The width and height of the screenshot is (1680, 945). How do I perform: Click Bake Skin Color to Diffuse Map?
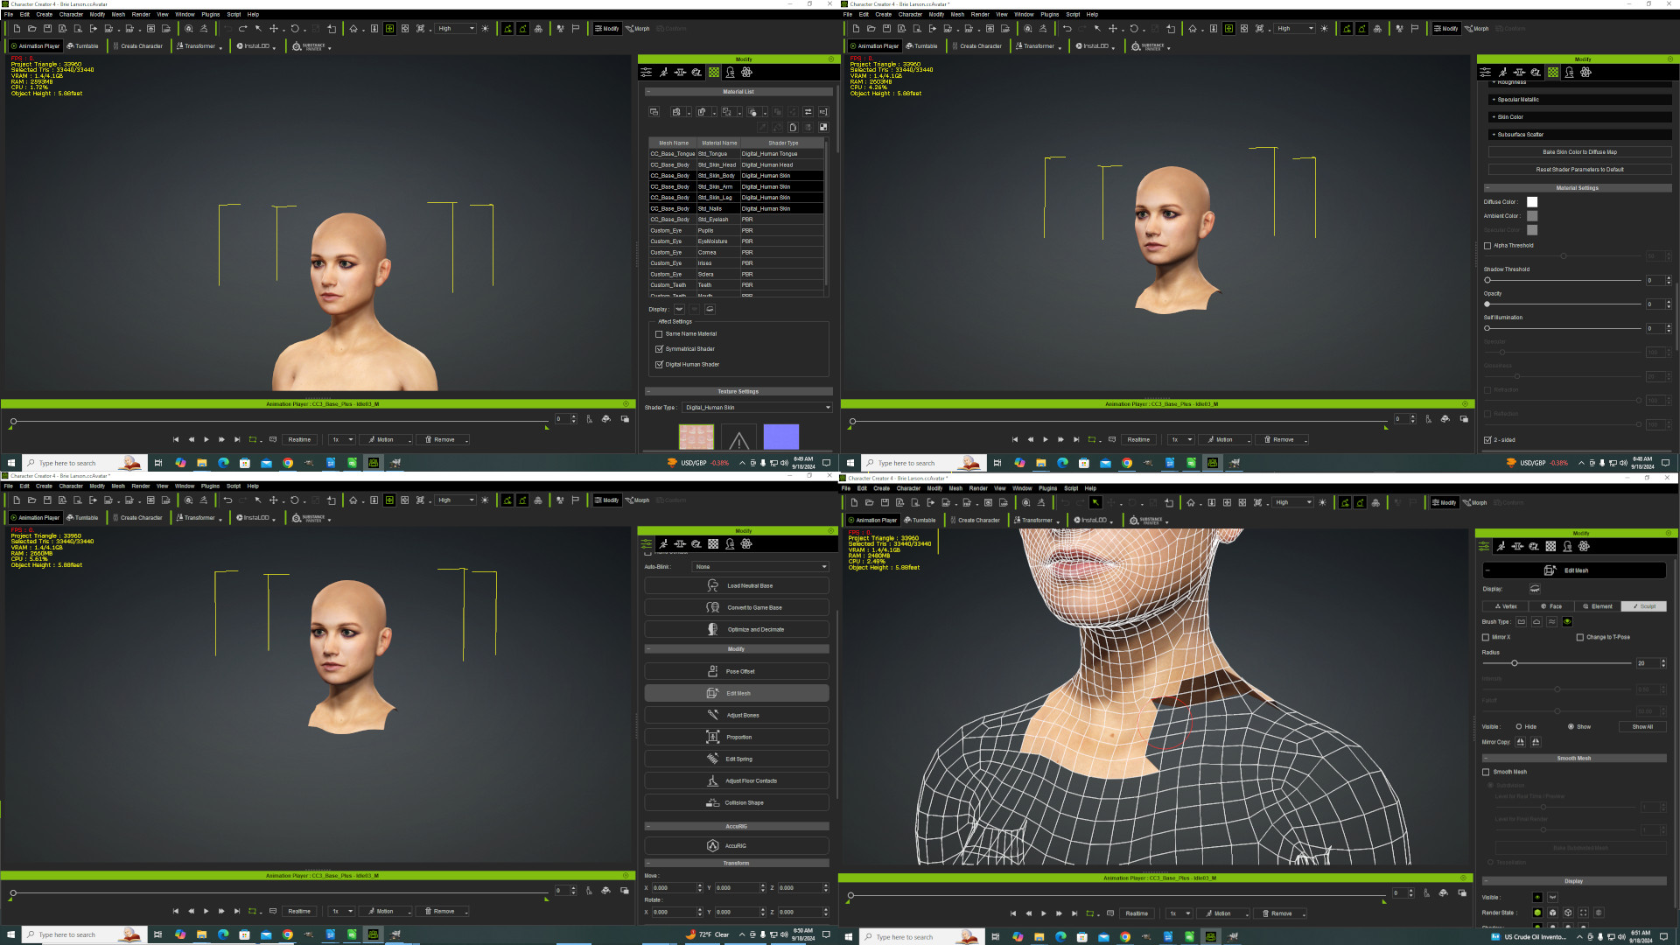pos(1579,152)
